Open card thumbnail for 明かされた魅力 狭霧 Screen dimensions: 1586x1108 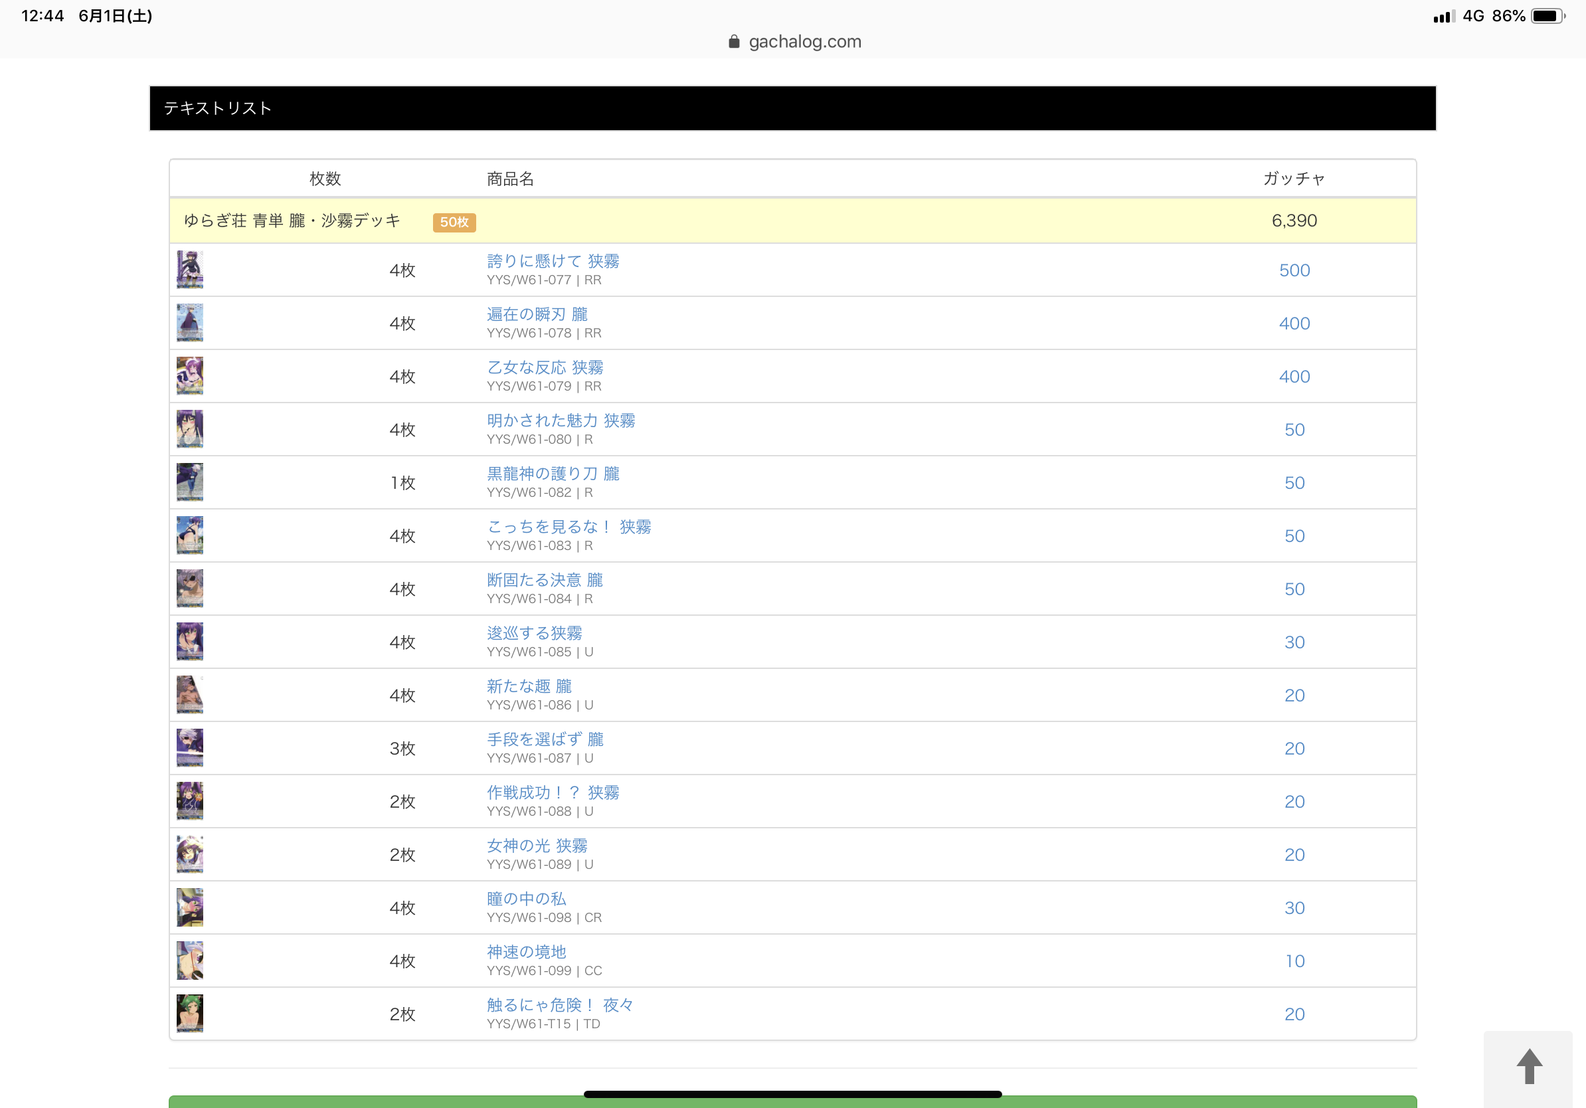[190, 430]
